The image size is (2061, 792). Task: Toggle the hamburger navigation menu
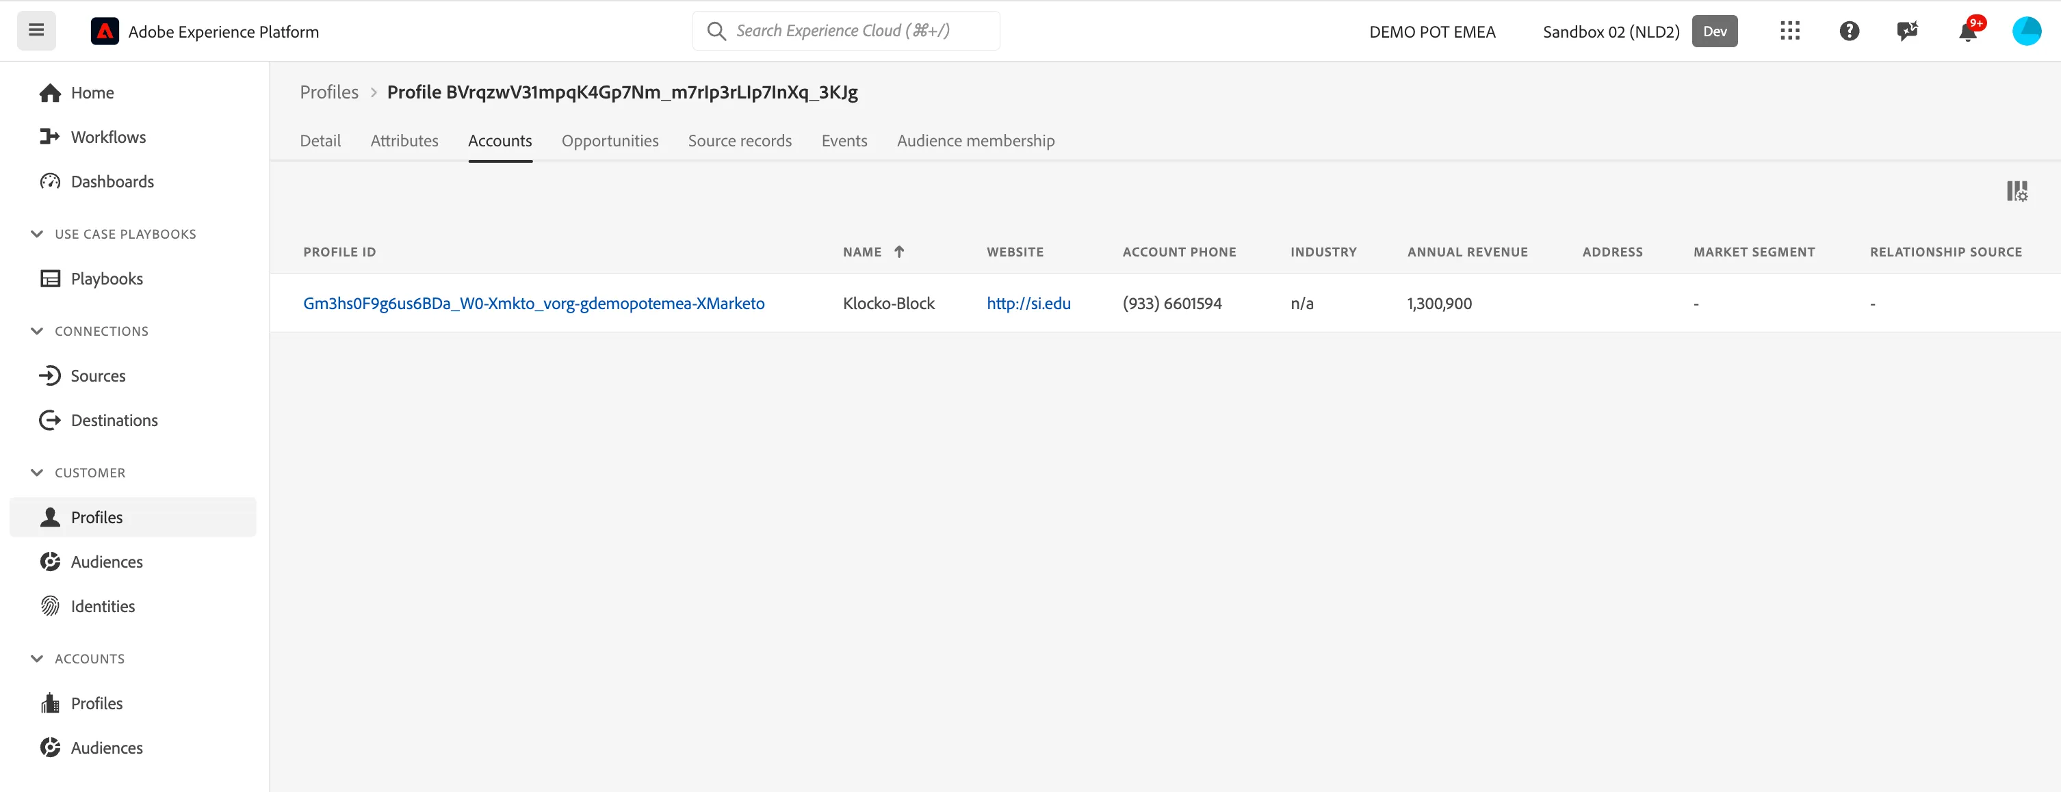[36, 30]
